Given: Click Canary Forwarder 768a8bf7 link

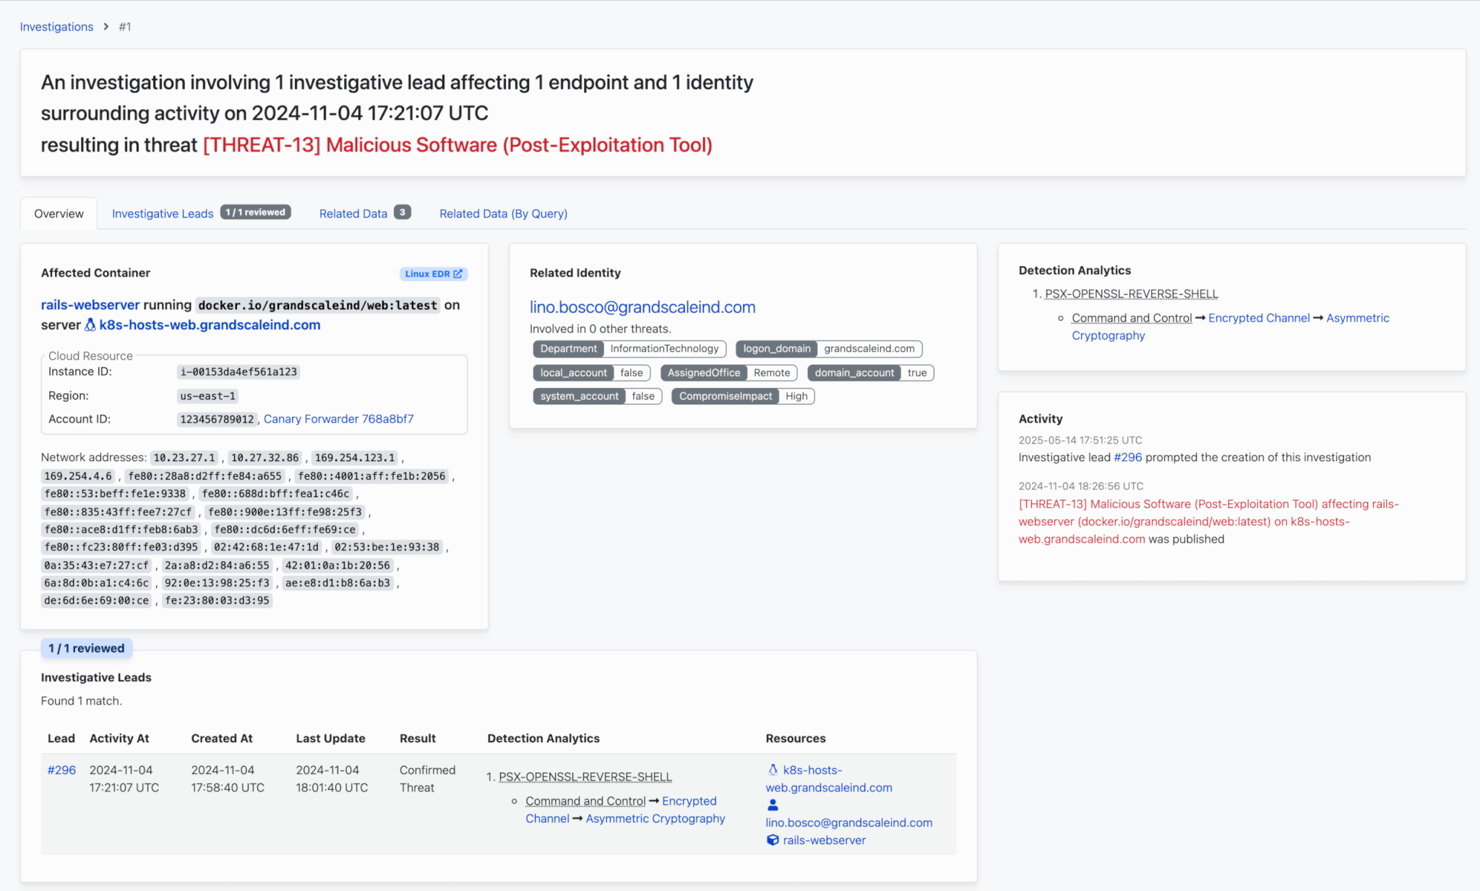Looking at the screenshot, I should (x=338, y=419).
